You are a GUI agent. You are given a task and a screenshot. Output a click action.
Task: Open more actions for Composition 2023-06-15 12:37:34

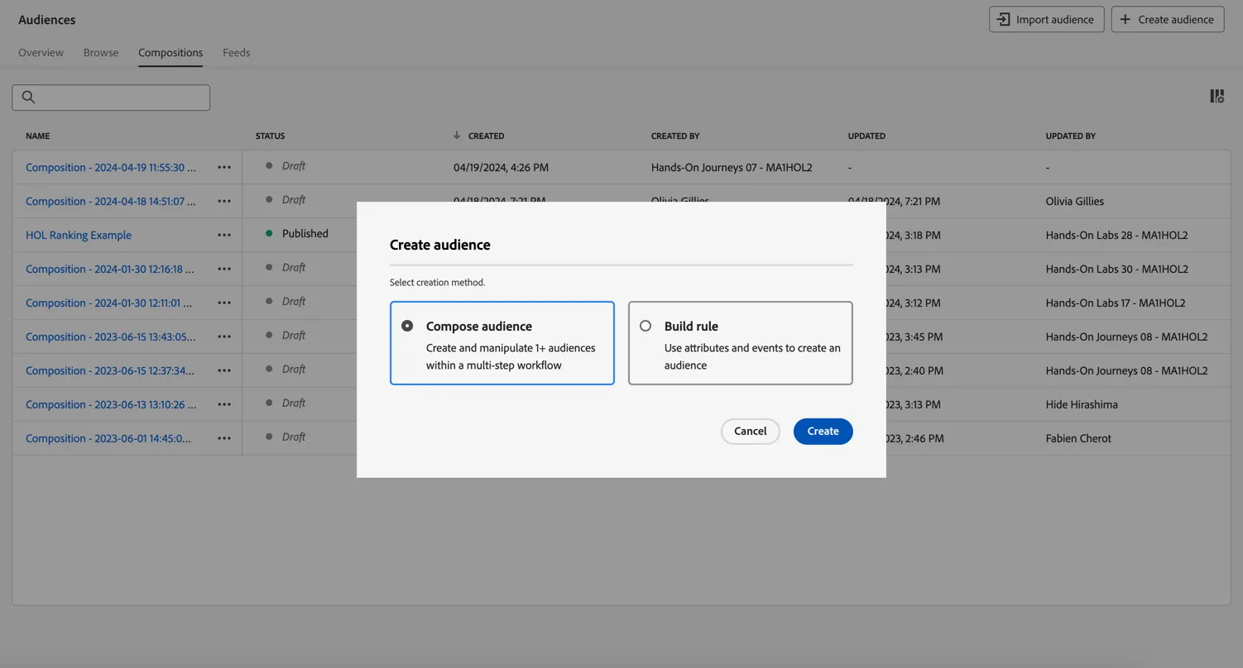pos(224,370)
